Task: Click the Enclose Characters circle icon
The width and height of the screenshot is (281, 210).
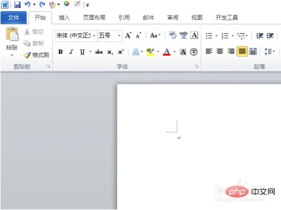Action: point(194,52)
